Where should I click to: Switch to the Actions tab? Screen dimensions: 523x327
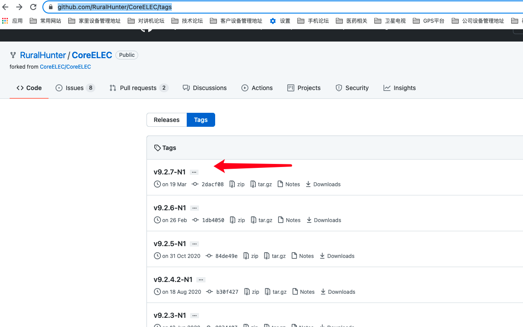pyautogui.click(x=257, y=88)
